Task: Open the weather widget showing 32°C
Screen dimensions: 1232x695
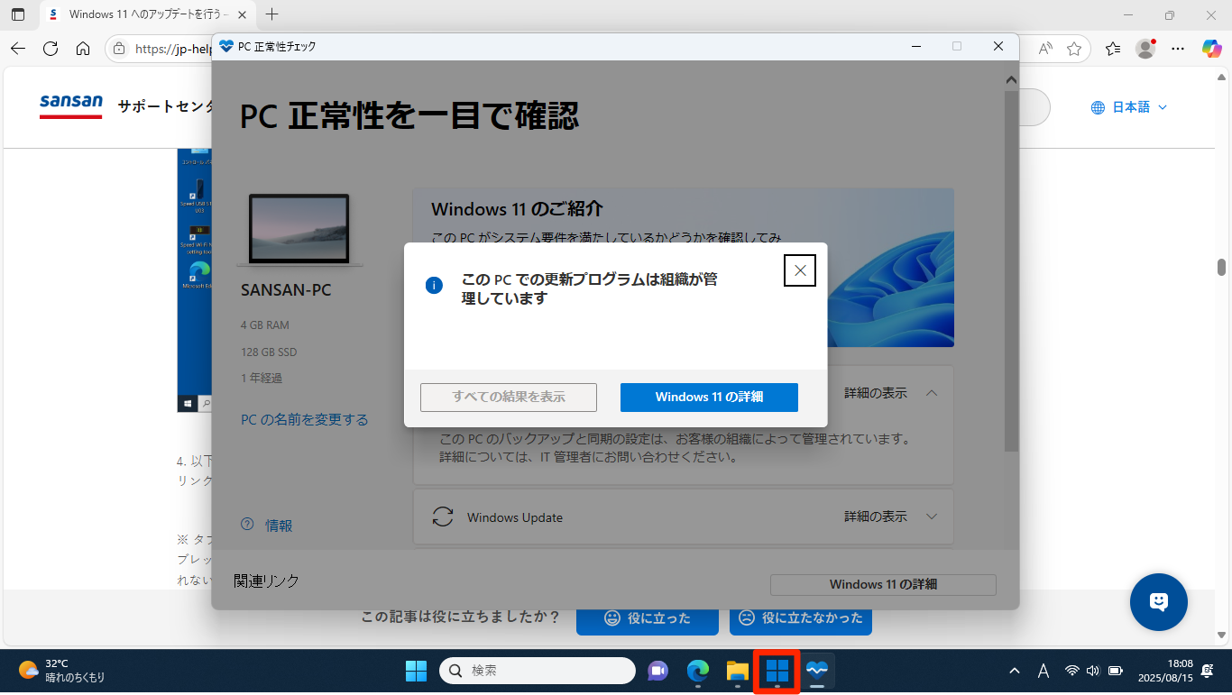Action: [62, 671]
